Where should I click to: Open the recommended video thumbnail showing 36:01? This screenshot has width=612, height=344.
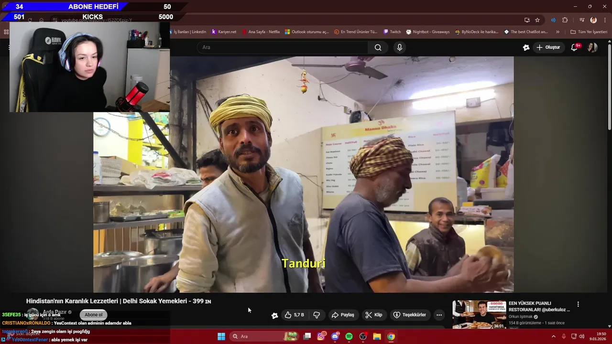pos(479,314)
